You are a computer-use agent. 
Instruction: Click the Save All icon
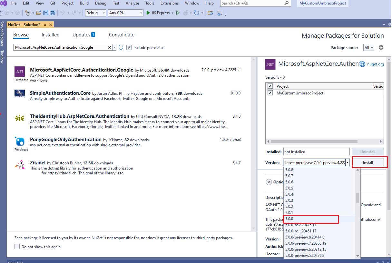click(x=53, y=13)
